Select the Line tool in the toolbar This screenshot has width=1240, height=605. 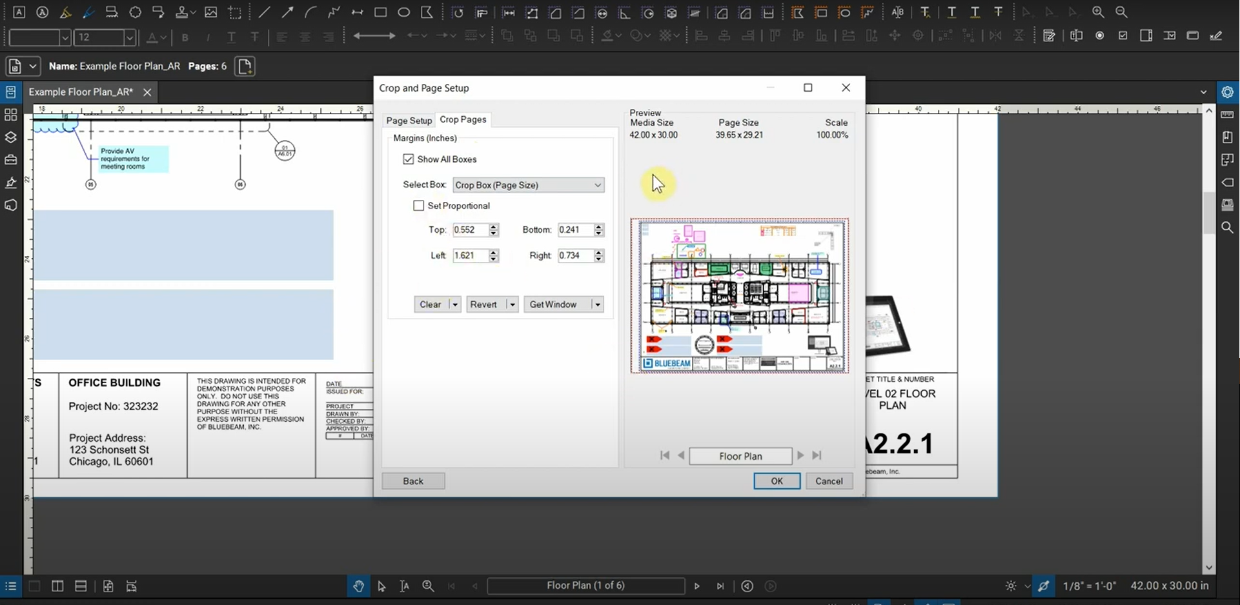coord(265,12)
